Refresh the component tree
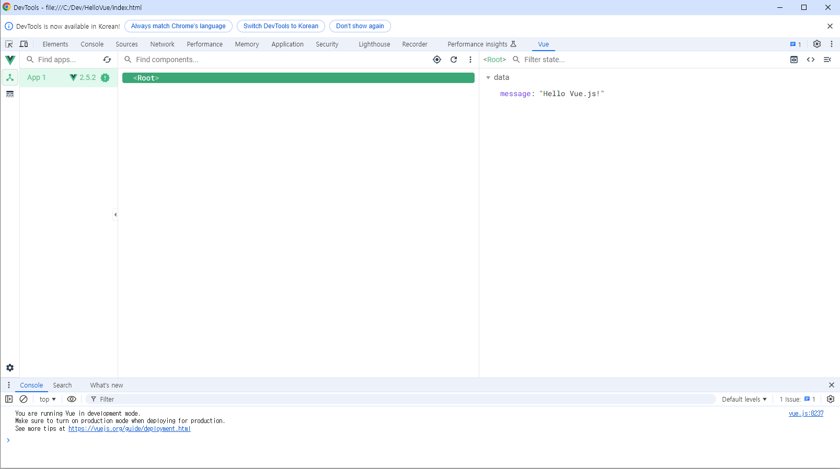The image size is (840, 469). tap(454, 60)
